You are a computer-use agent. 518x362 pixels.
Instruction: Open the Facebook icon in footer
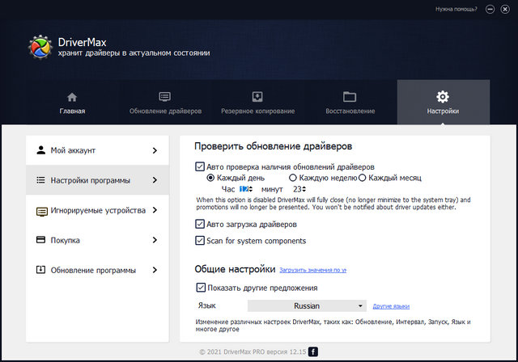[x=313, y=351]
